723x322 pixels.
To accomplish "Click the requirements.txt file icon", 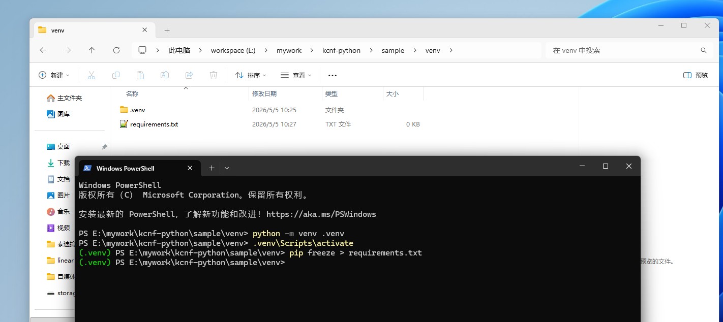I will pyautogui.click(x=124, y=124).
